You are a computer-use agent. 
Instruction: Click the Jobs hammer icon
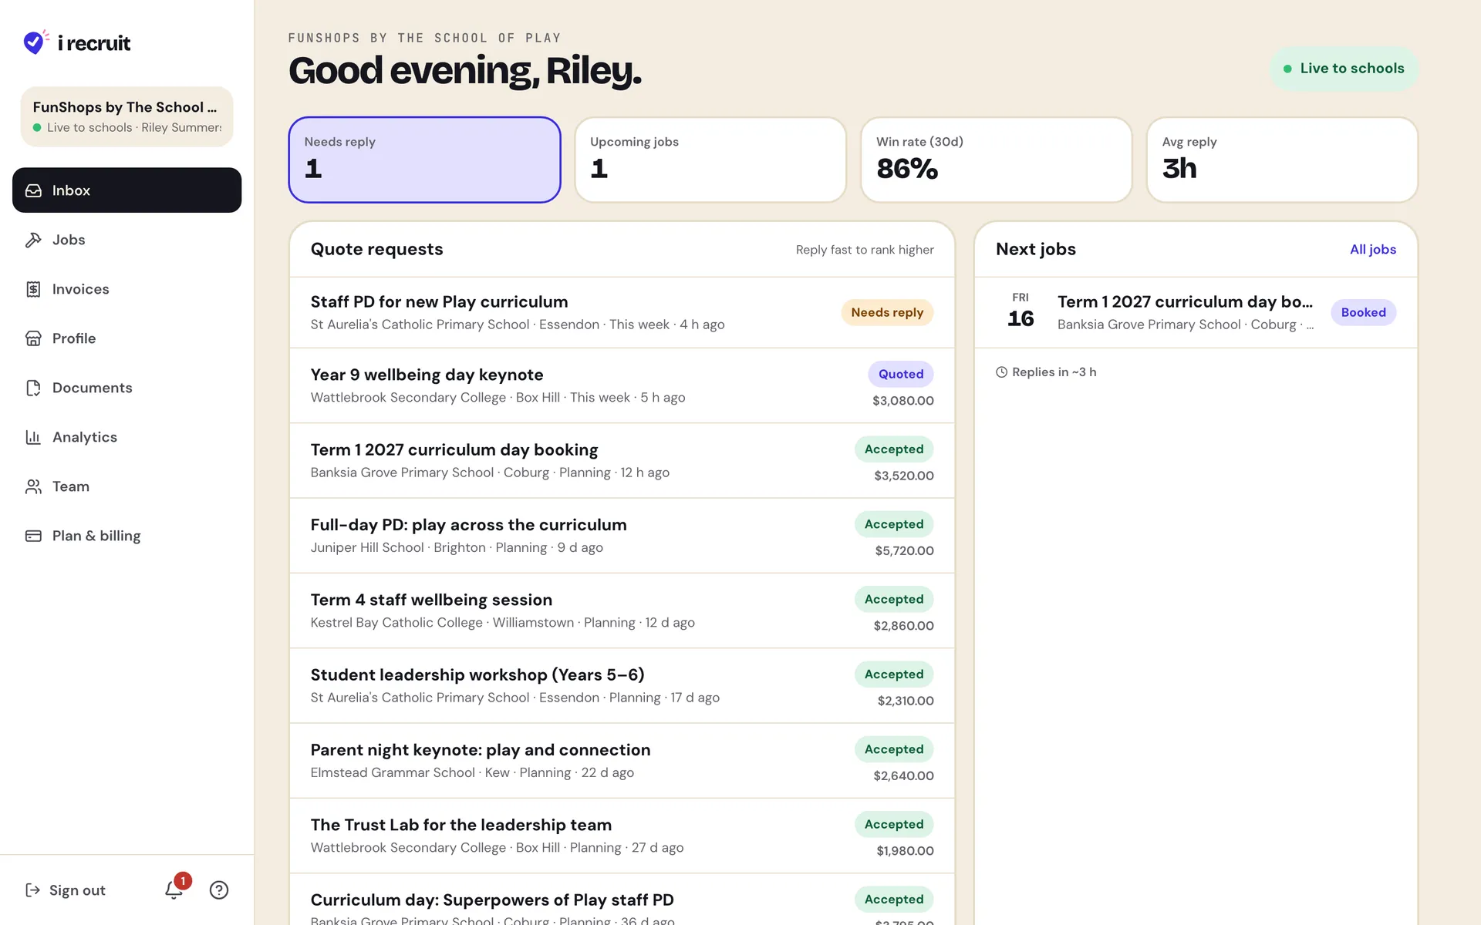tap(33, 240)
